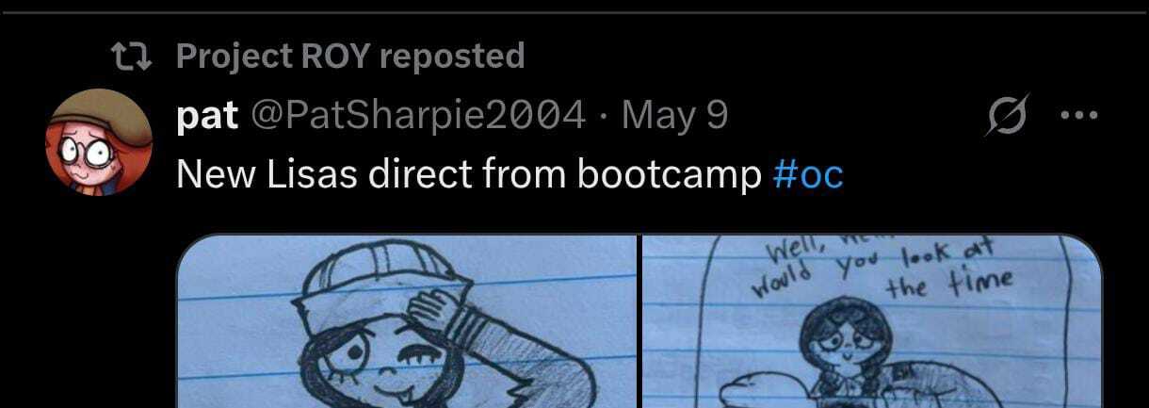
Task: Open the May 9 timestamp
Action: (674, 117)
